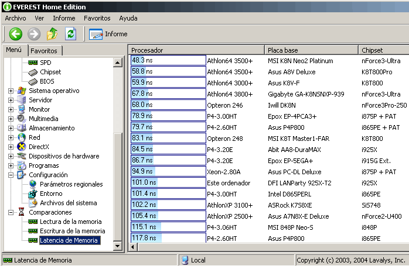Select the 101.0 ns Este ordenador bar
The width and height of the screenshot is (409, 266).
[168, 183]
